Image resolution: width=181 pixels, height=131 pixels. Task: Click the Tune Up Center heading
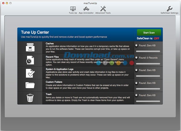click(35, 32)
